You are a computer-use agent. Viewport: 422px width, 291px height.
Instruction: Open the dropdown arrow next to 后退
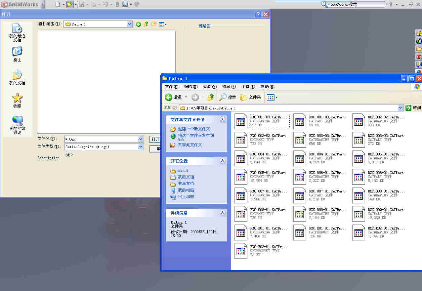pyautogui.click(x=186, y=97)
